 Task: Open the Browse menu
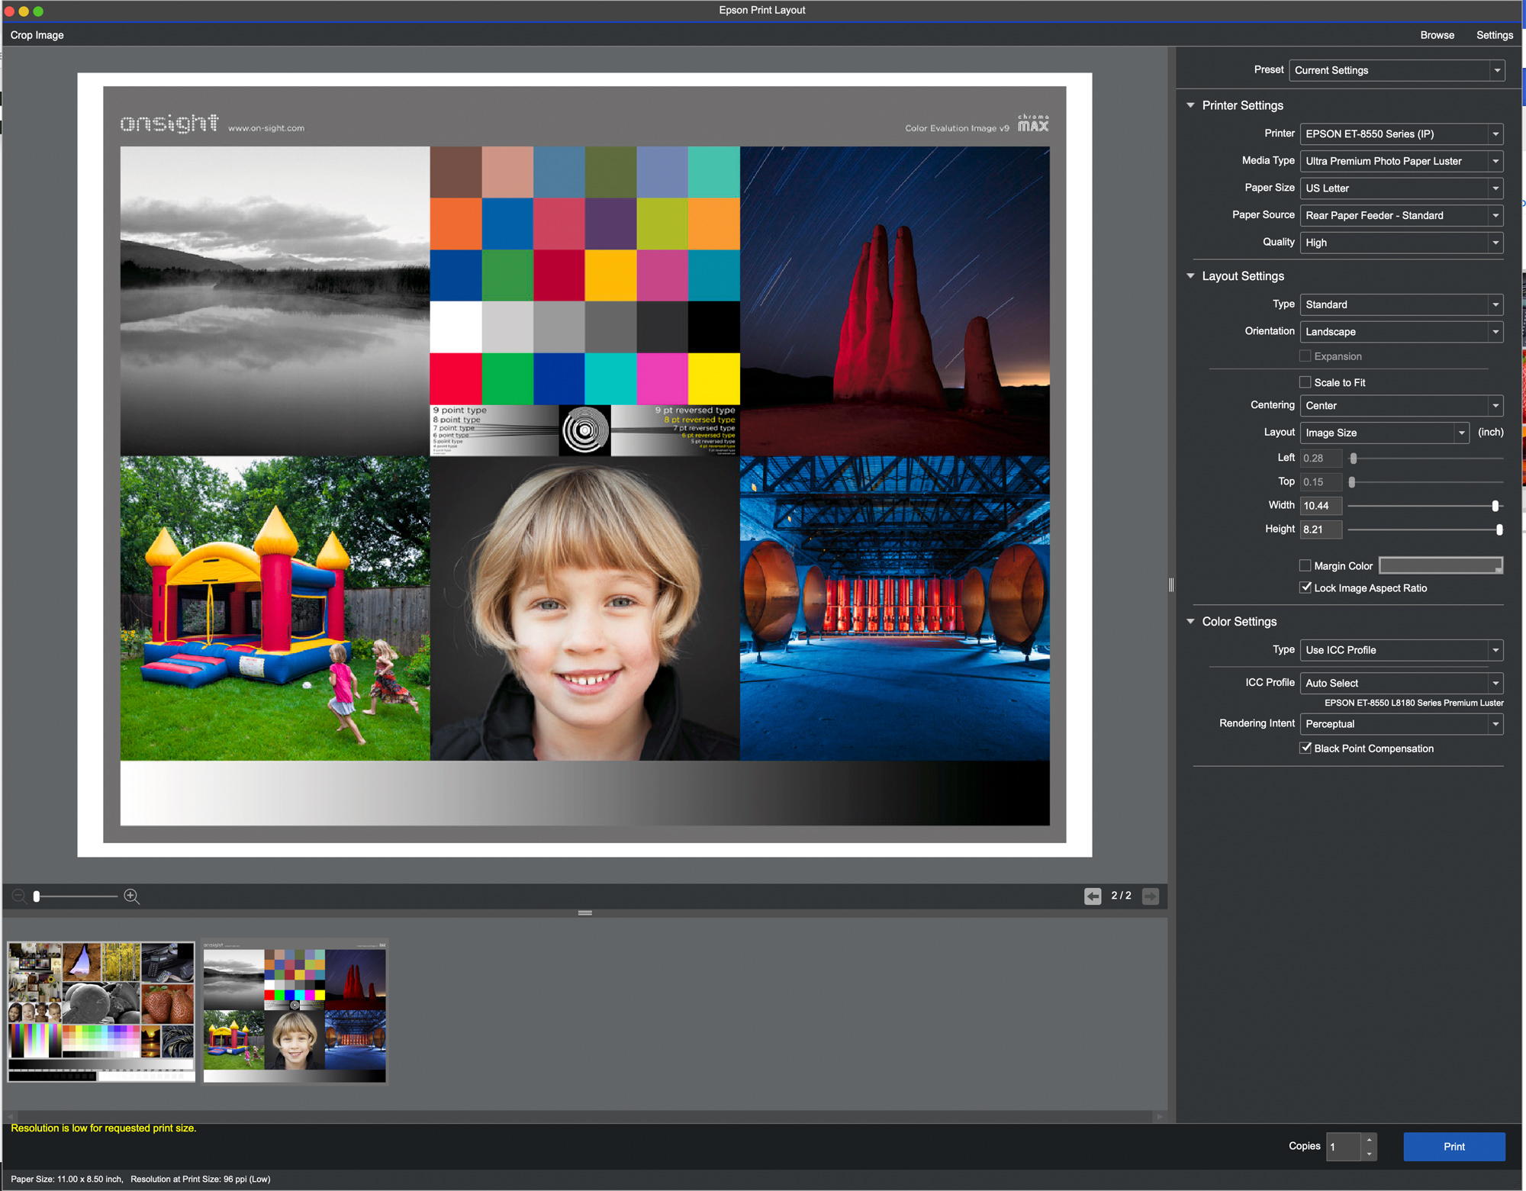coord(1437,35)
